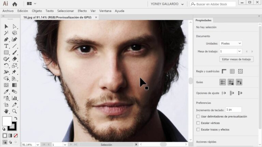Image resolution: width=262 pixels, height=147 pixels.
Task: Open the Objeto menu
Action: (37, 11)
